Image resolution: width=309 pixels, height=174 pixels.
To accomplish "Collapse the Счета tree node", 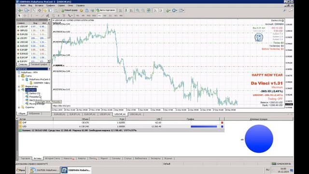I will [19, 76].
